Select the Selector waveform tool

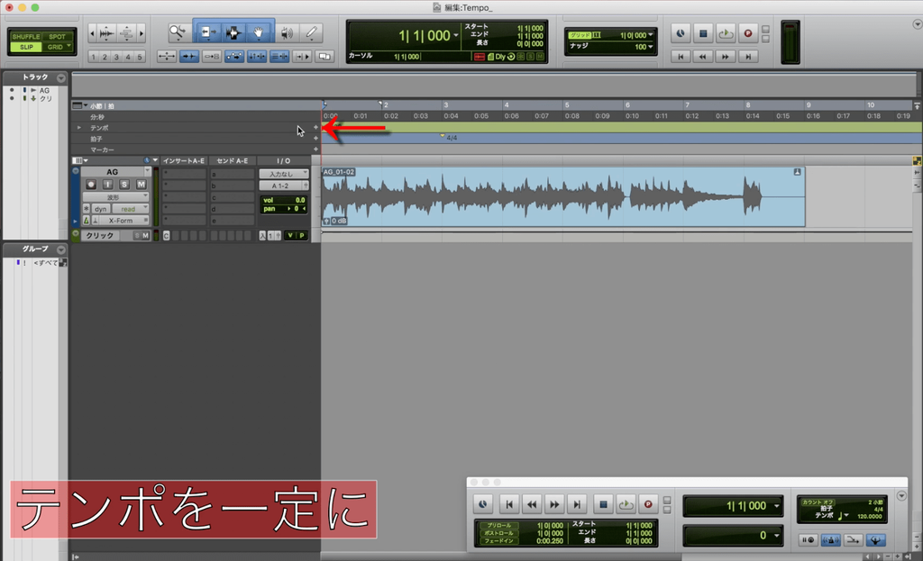pos(233,33)
